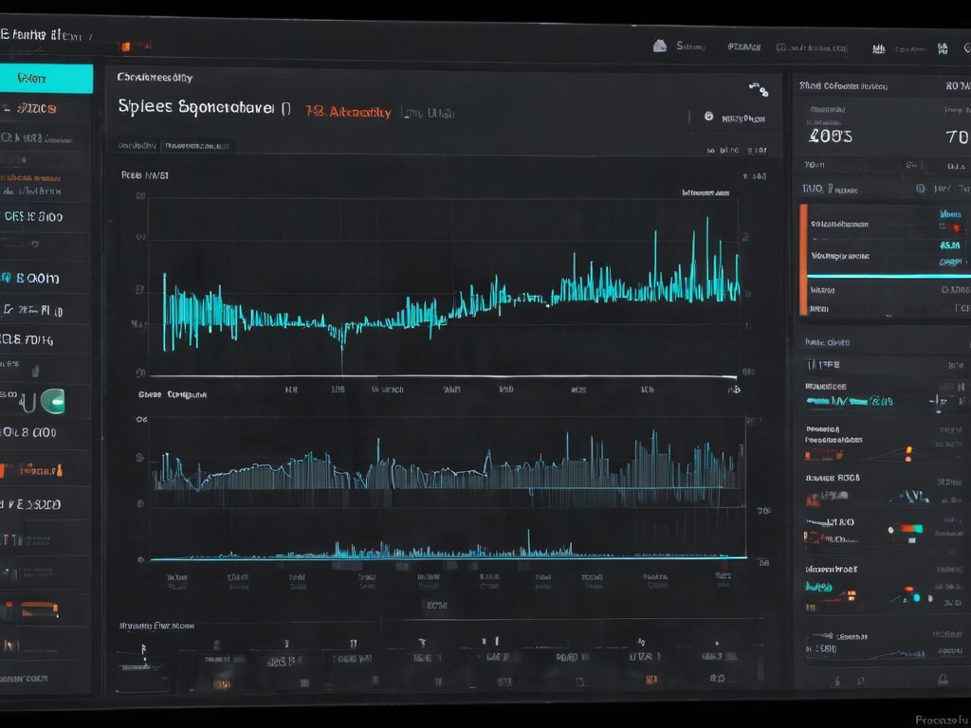Select the first tab under the chart title
Viewport: 971px width, 728px height.
point(137,145)
